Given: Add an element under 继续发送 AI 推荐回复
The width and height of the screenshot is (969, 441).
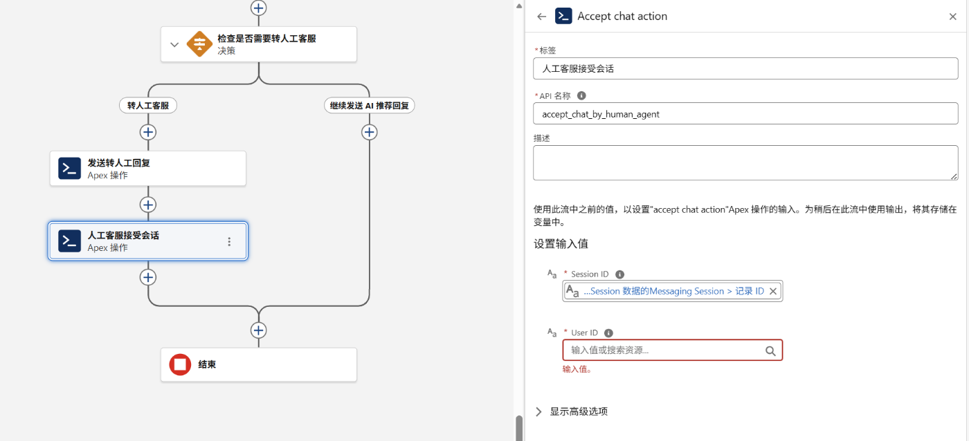Looking at the screenshot, I should click(x=370, y=132).
